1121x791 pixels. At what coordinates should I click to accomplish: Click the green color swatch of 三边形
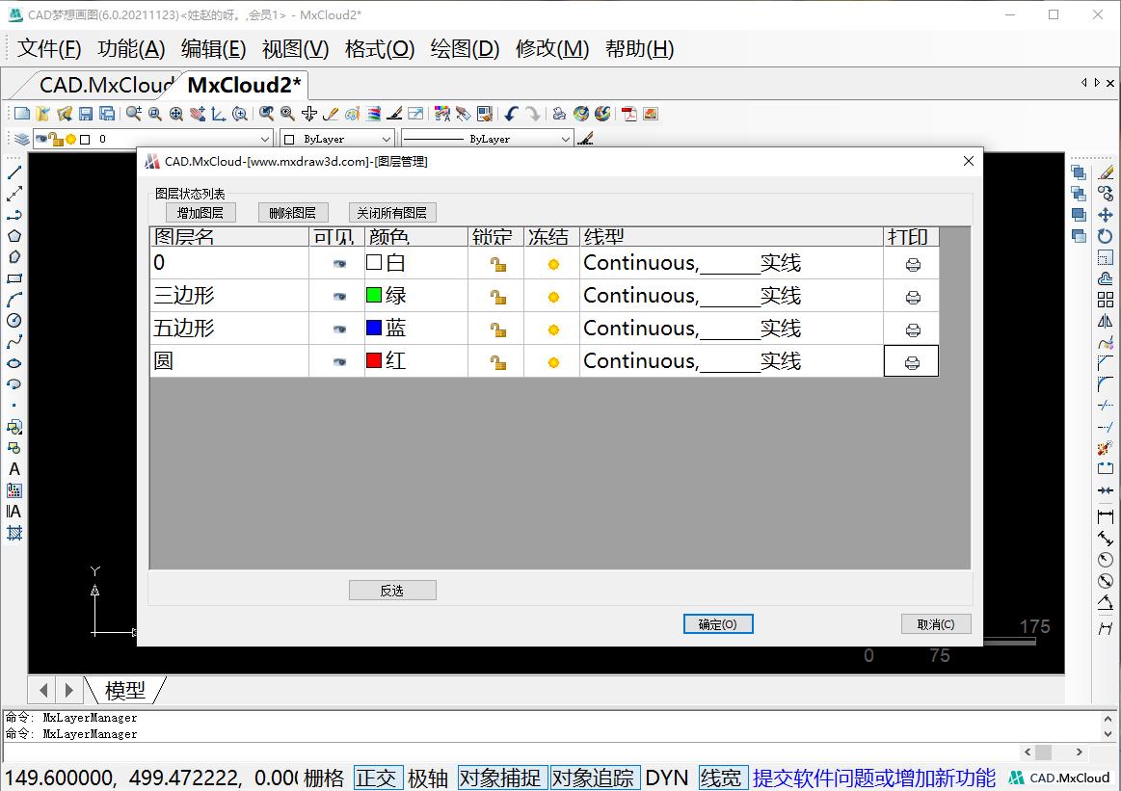376,295
